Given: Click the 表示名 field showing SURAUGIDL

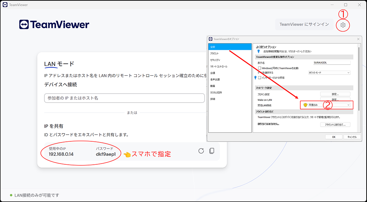Looking at the screenshot, I should (x=332, y=63).
